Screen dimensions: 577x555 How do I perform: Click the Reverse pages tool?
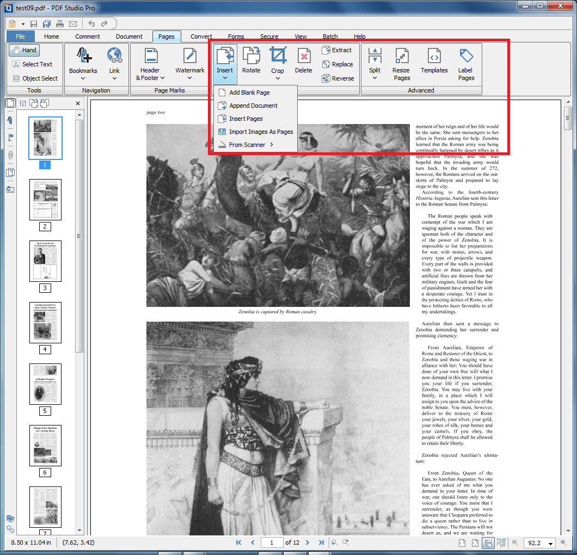(338, 78)
